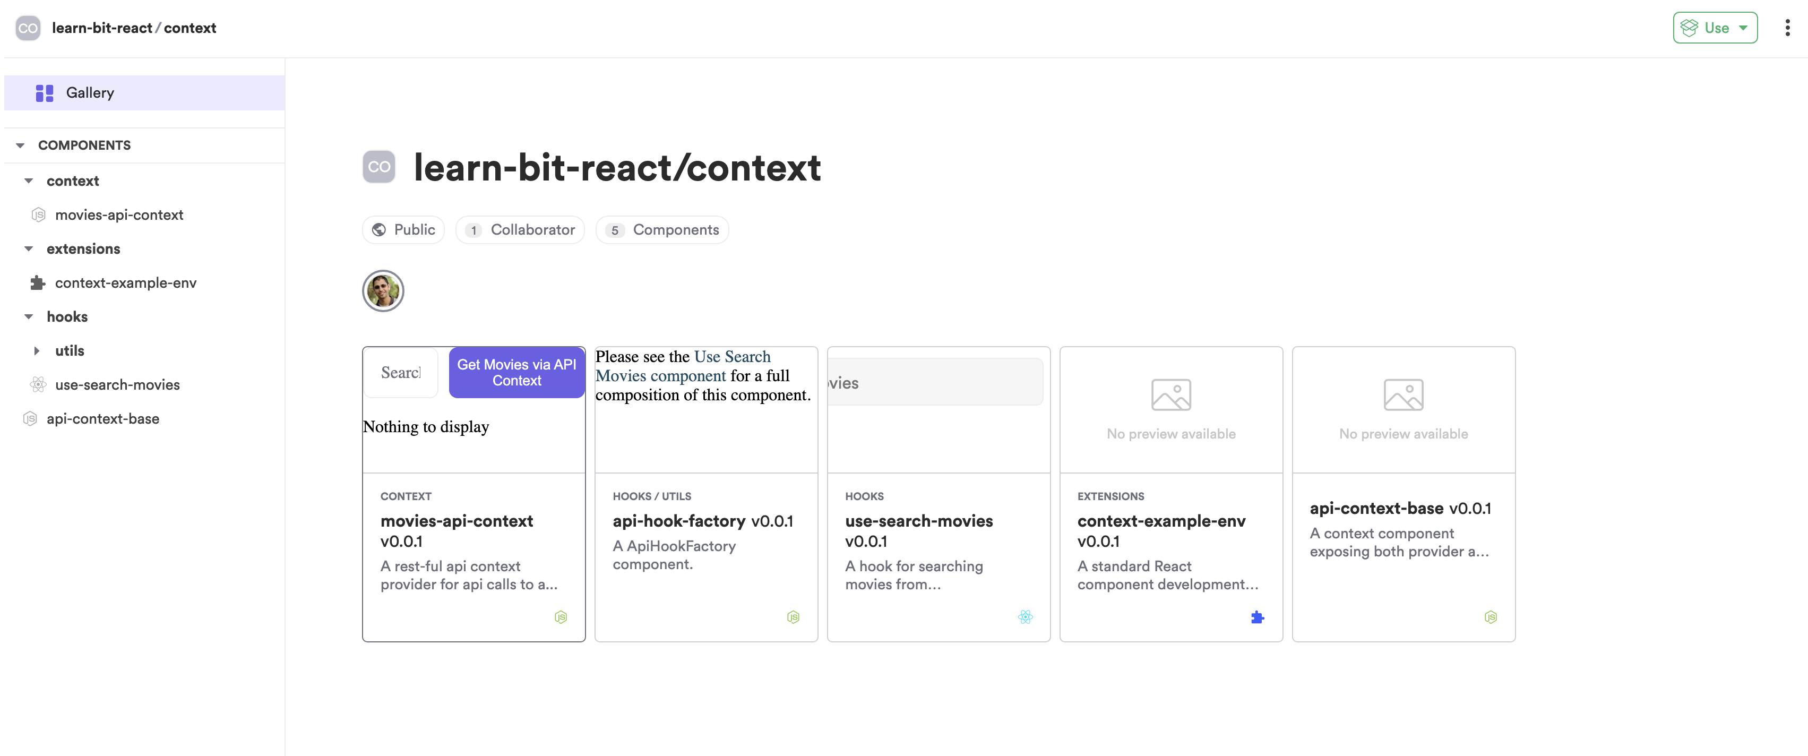Click the 1 Collaborator badge

(x=520, y=230)
